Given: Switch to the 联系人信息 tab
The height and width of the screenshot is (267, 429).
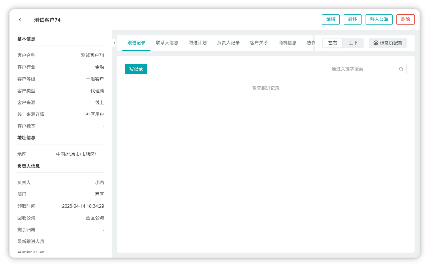Looking at the screenshot, I should [x=167, y=43].
